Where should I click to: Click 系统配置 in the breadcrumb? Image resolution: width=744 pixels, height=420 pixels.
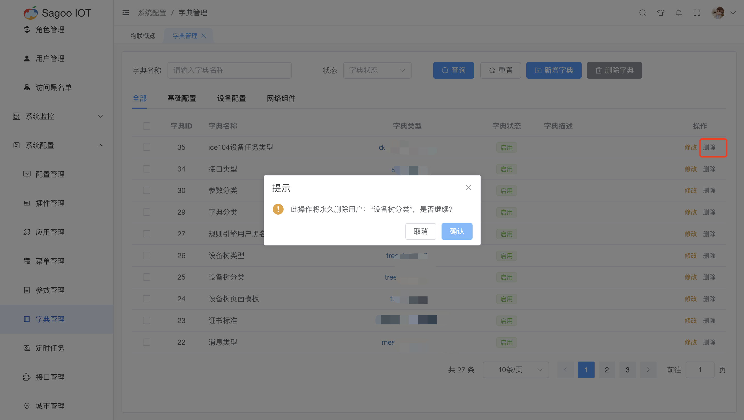(x=152, y=13)
